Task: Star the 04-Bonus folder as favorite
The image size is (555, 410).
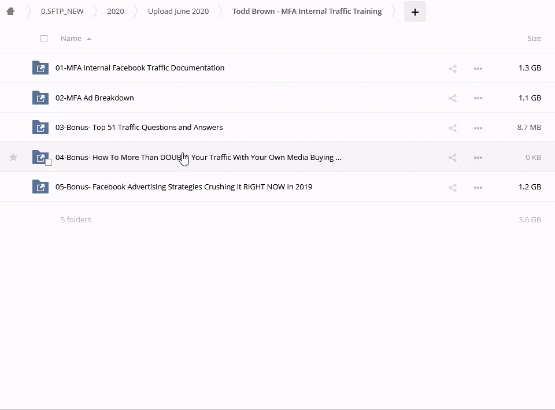Action: tap(13, 157)
